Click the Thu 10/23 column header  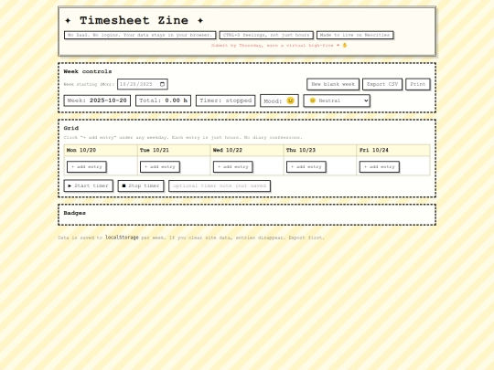[x=320, y=150]
